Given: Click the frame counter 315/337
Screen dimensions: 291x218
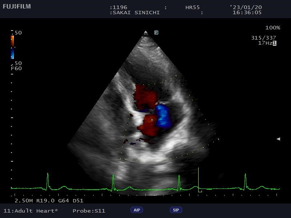Looking at the screenshot, I should [x=263, y=38].
